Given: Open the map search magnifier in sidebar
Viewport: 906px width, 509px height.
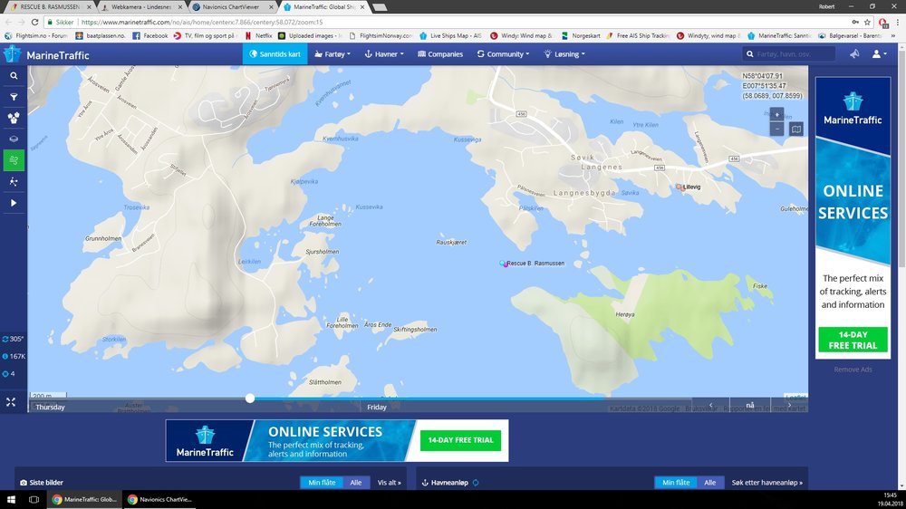Looking at the screenshot, I should pos(14,76).
